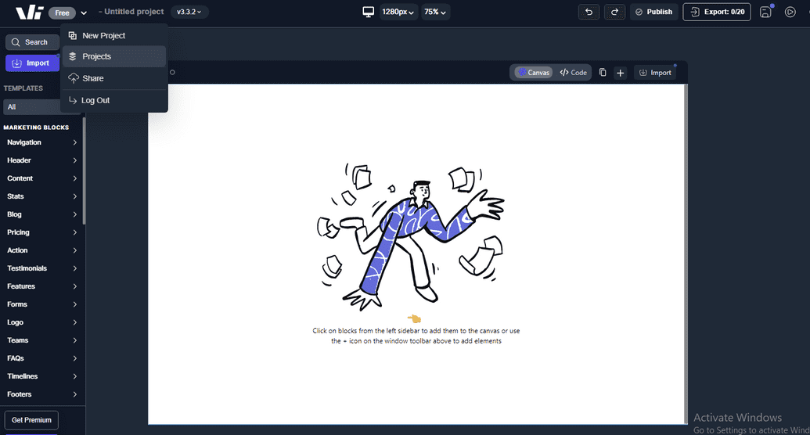
Task: Click the Publish button
Action: pos(653,12)
